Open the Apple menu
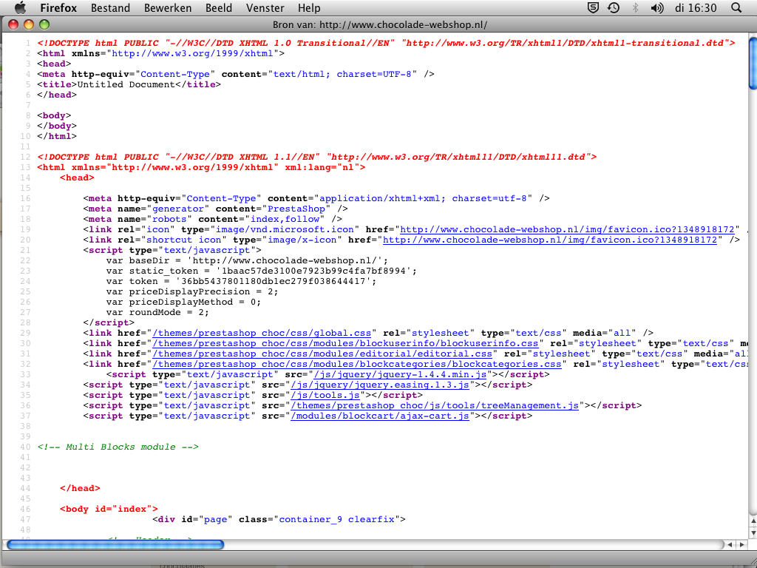 (20, 7)
